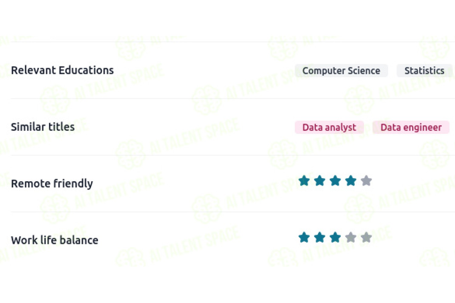The image size is (455, 303).
Task: Click the first Work life balance star
Action: 304,238
